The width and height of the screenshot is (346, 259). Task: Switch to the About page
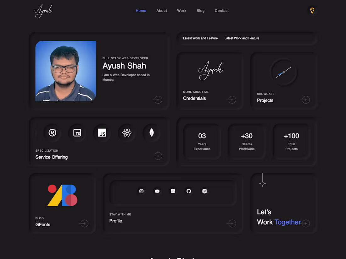coord(161,10)
